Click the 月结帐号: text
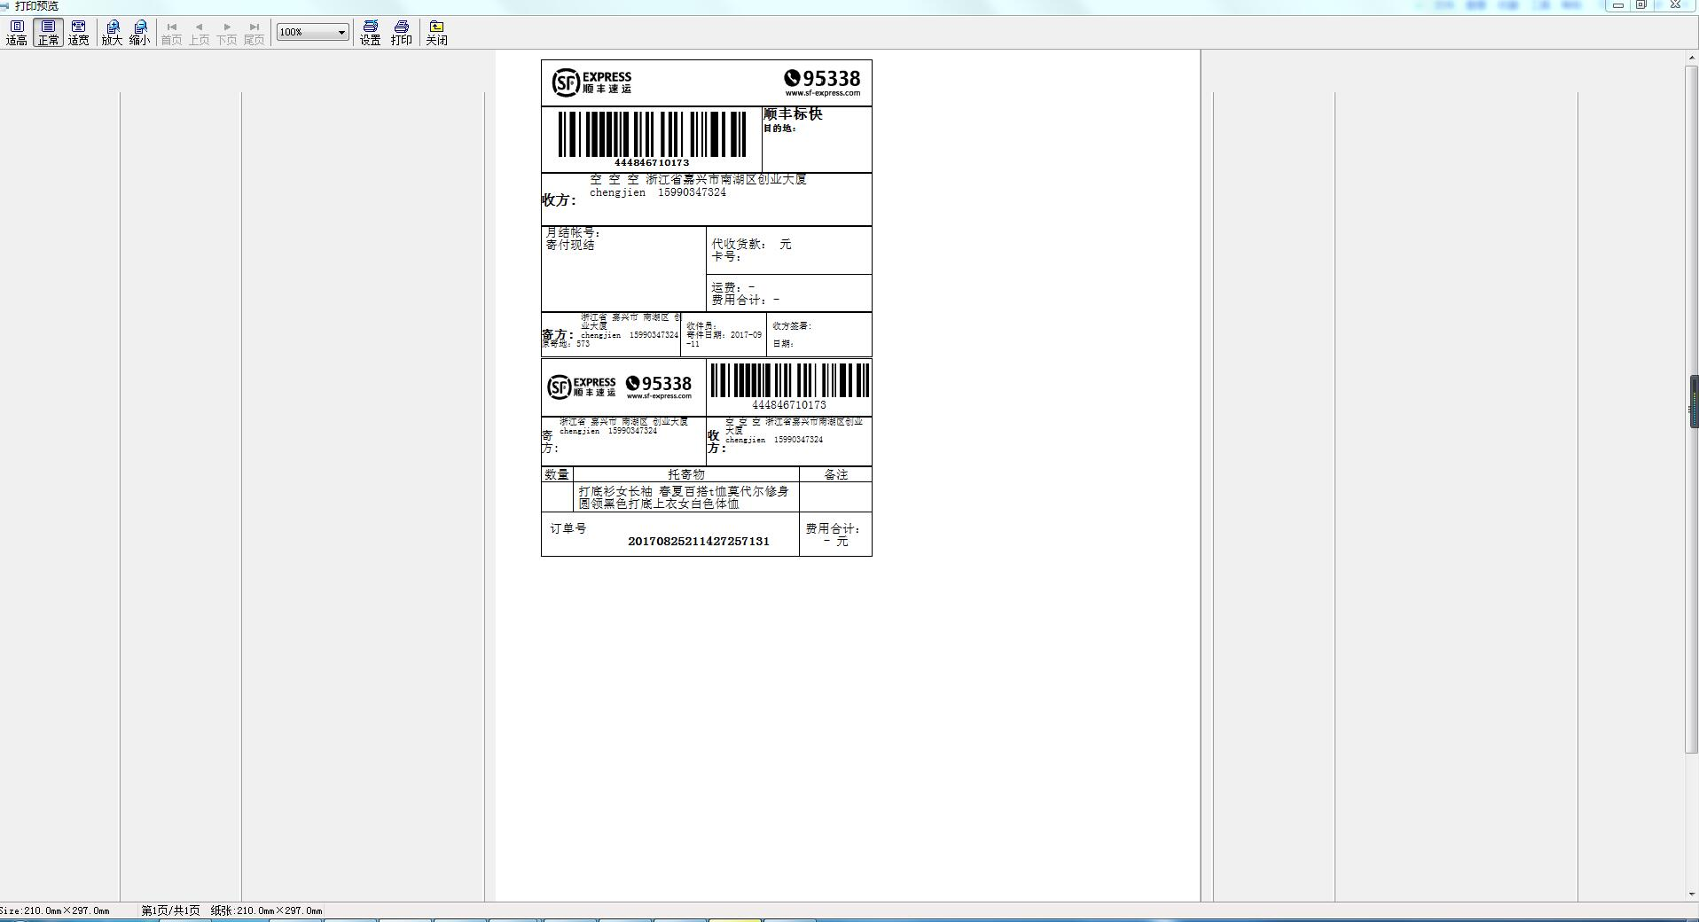 tap(573, 232)
